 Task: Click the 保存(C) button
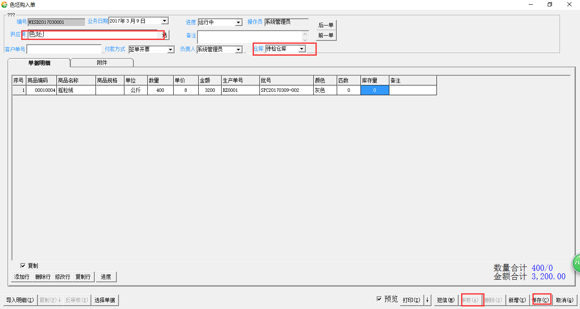point(541,300)
